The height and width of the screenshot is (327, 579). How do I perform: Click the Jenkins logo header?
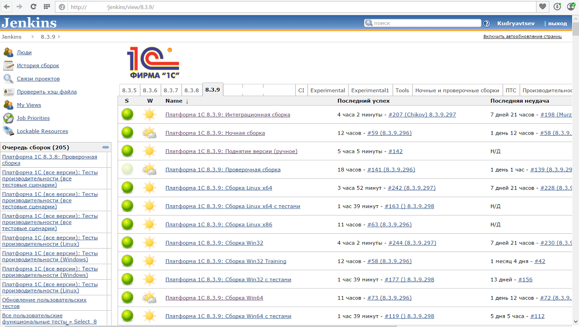pos(29,23)
